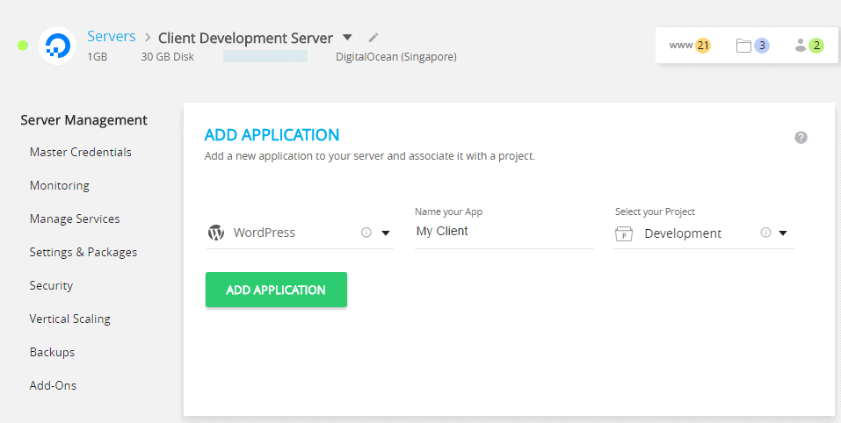Click the Server Management heading
Image resolution: width=841 pixels, height=423 pixels.
point(83,120)
